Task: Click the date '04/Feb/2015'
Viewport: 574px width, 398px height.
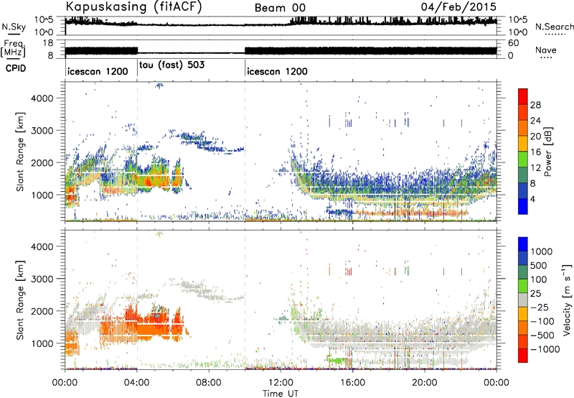Action: click(x=458, y=6)
